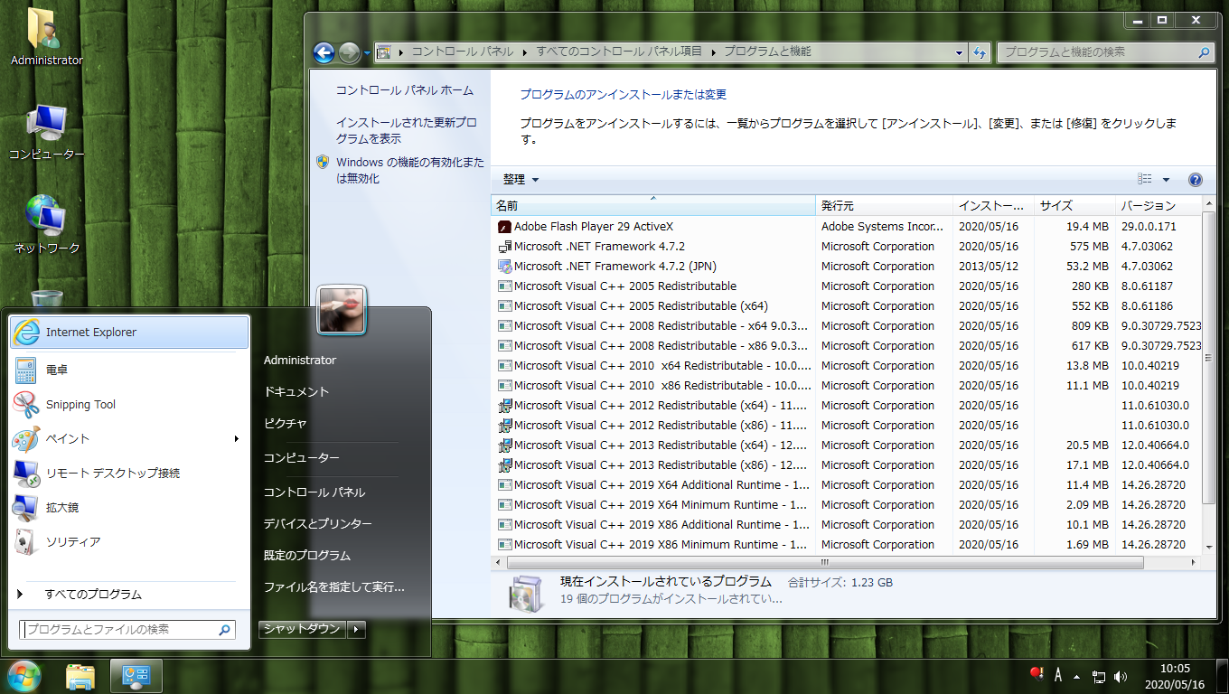
Task: Select Visual C++ 2013 Redistributable (x64) row
Action: [848, 445]
